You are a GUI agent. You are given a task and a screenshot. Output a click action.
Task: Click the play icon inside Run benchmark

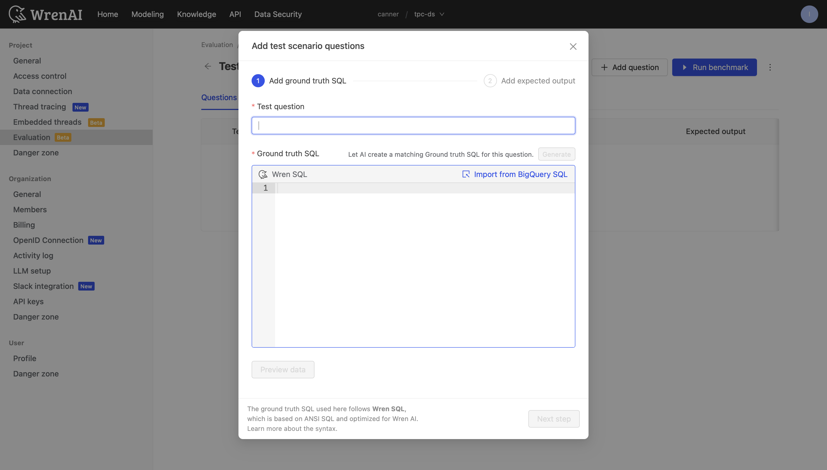tap(685, 67)
